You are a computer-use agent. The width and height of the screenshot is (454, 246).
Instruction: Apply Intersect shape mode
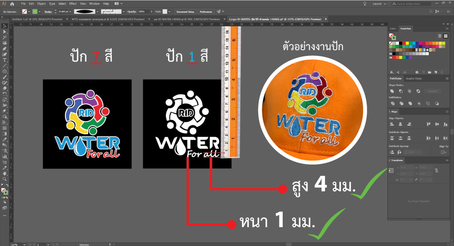point(410,91)
